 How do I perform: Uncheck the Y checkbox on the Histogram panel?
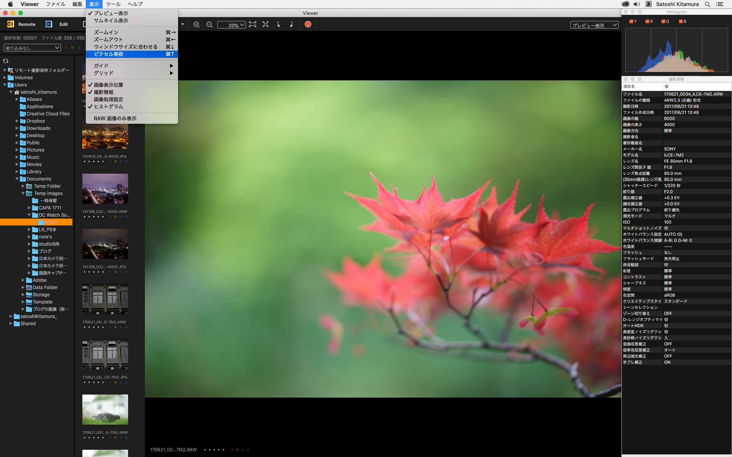tap(631, 21)
